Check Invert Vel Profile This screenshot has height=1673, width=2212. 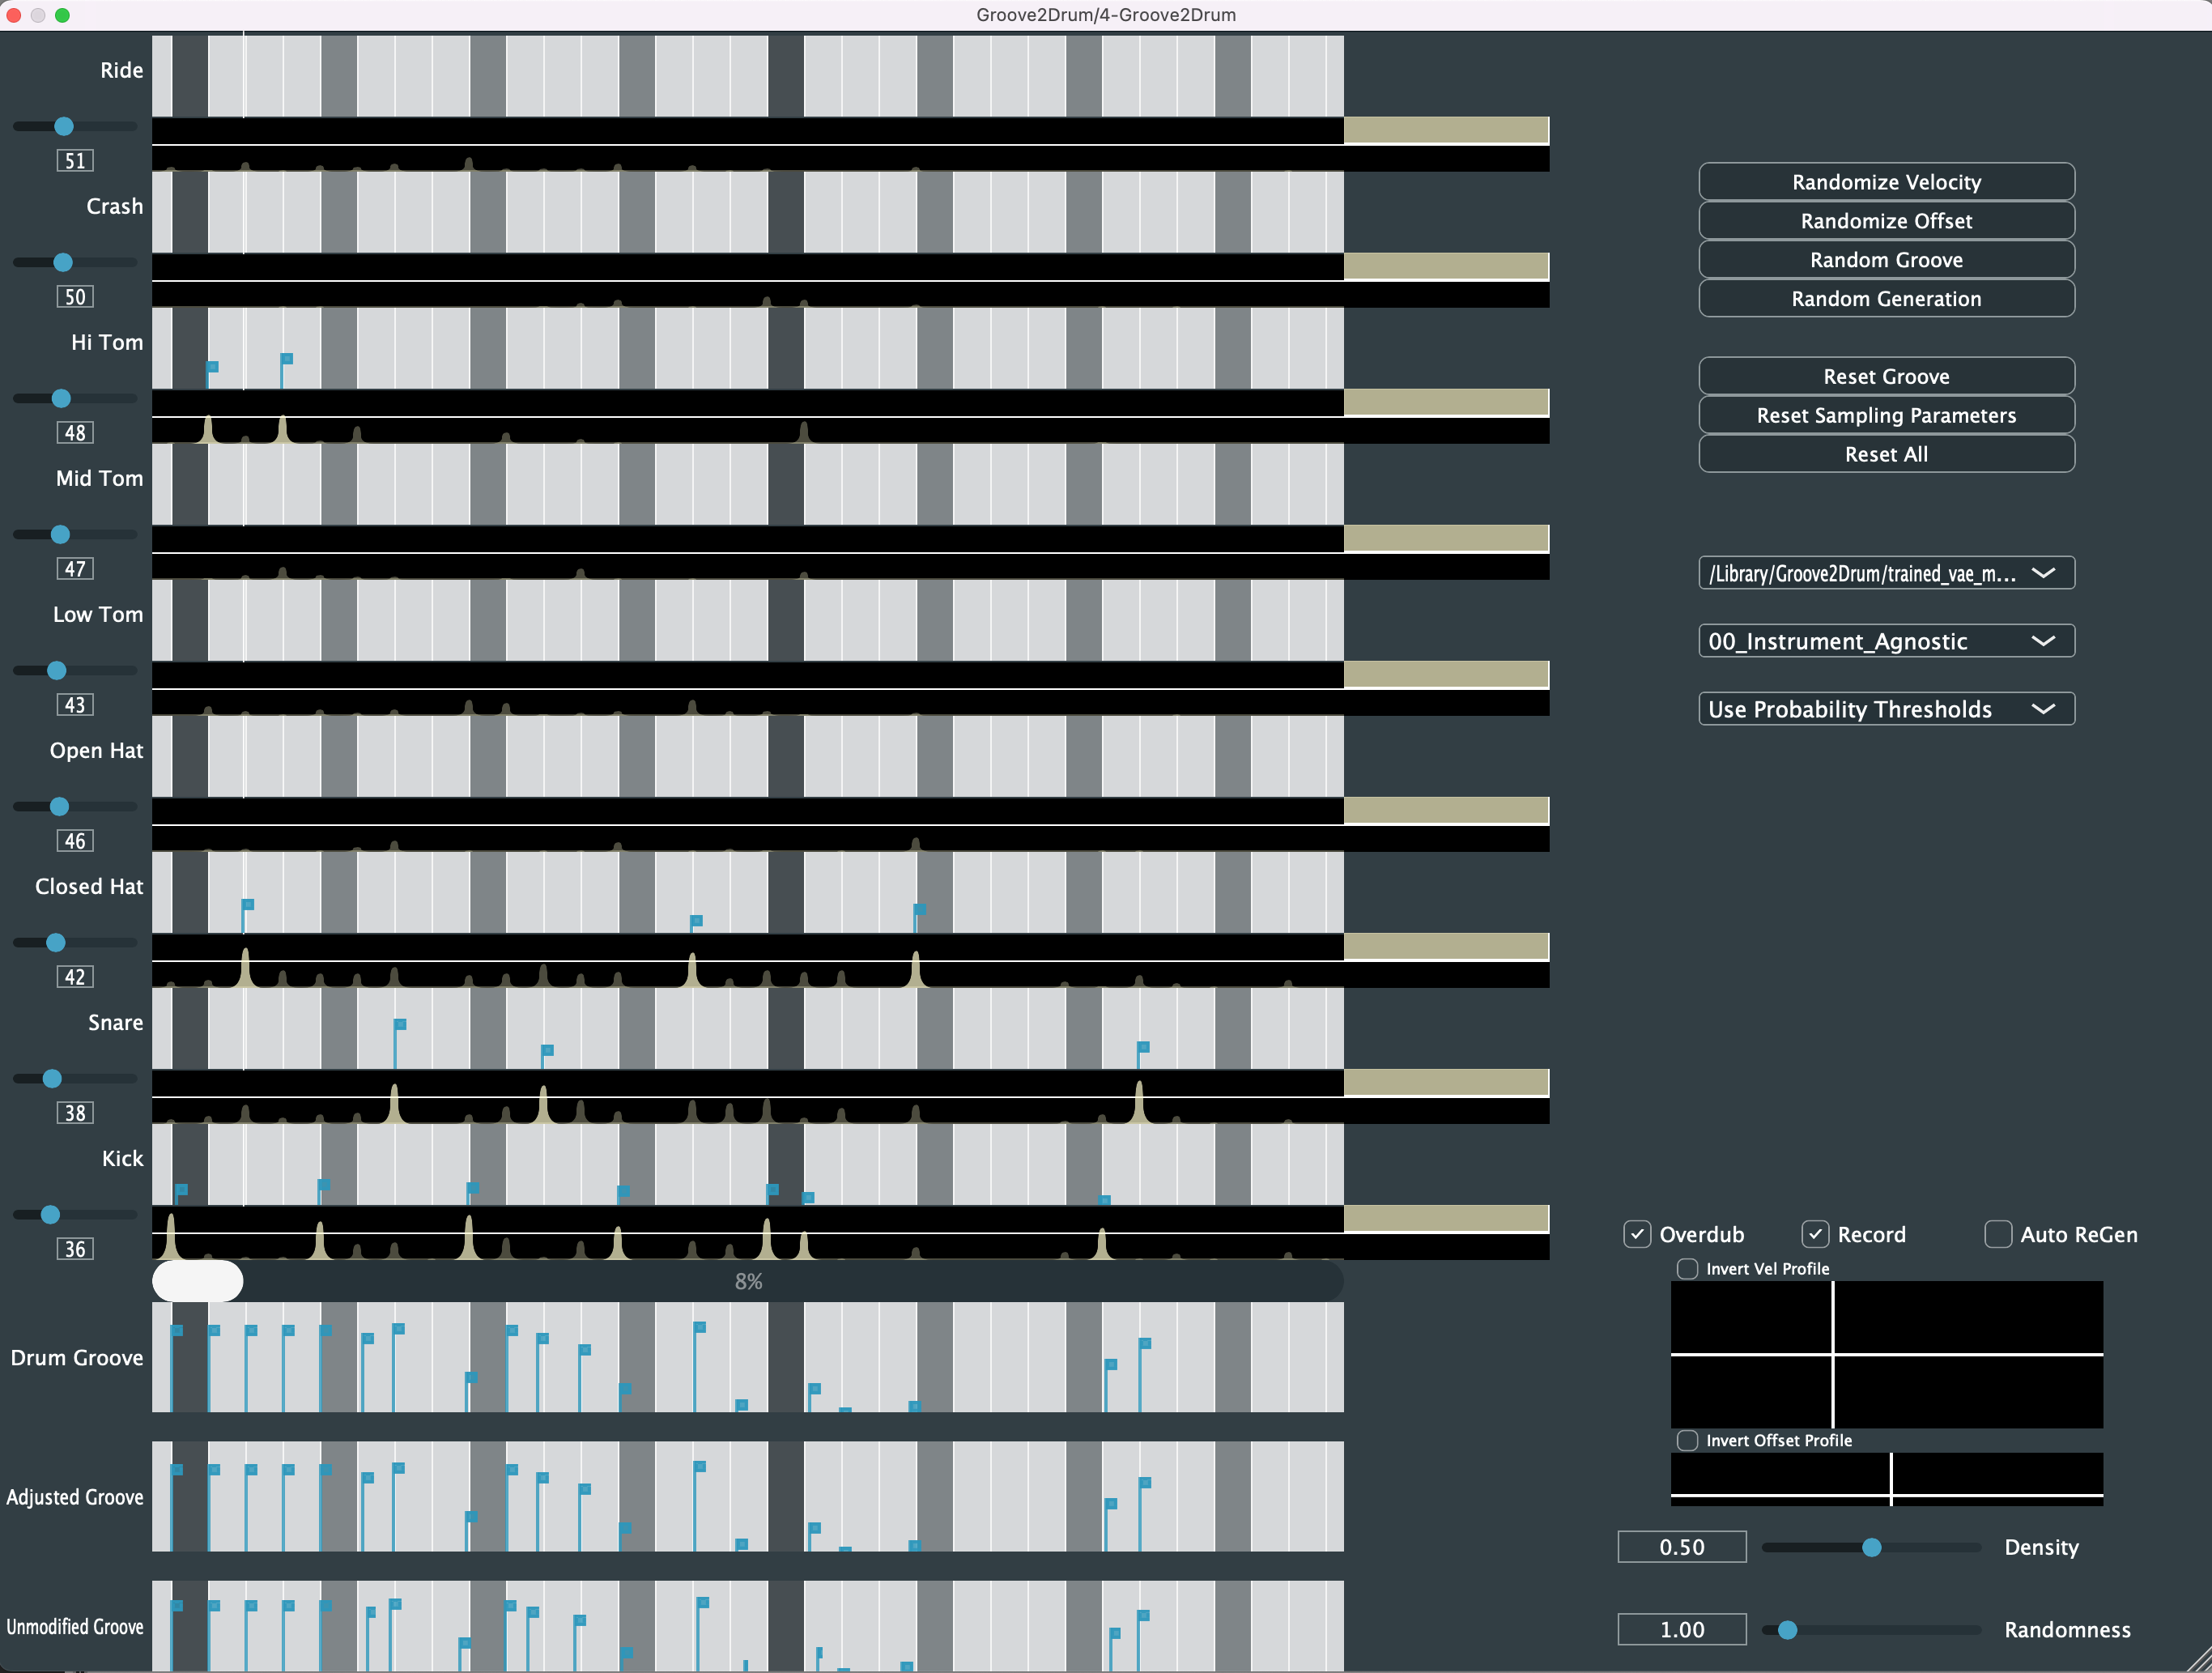pyautogui.click(x=1687, y=1268)
